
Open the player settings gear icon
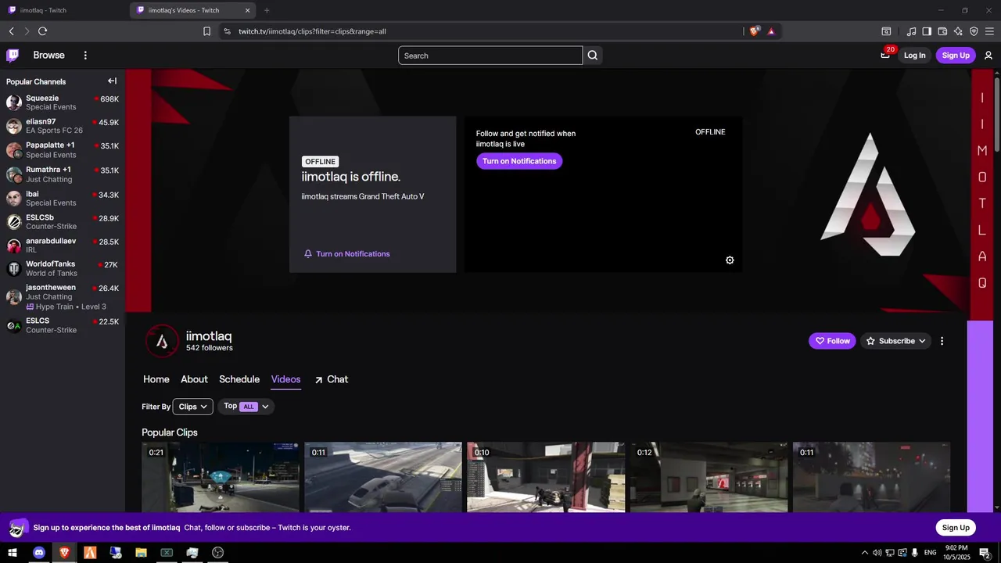coord(730,260)
